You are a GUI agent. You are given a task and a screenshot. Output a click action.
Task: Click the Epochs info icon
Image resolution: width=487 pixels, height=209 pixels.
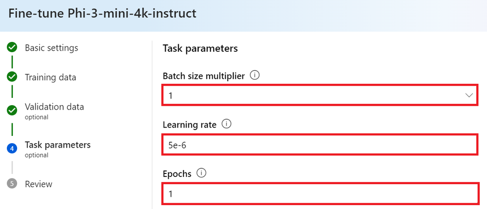point(202,172)
